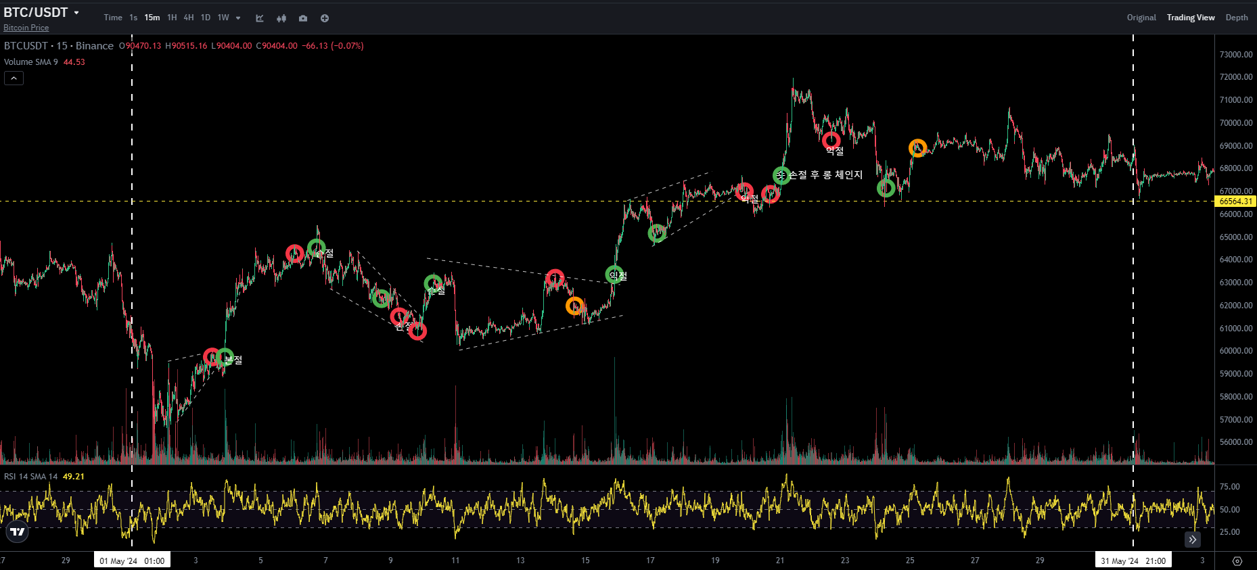Click the BTCUSDT · 15 · Binance title
1257x570 pixels.
(59, 46)
